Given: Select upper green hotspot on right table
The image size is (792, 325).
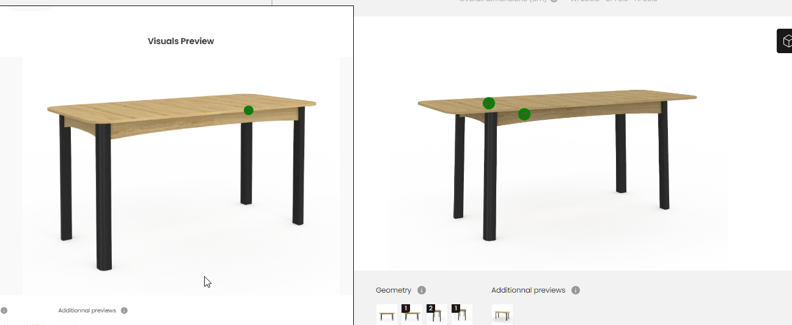Looking at the screenshot, I should (x=489, y=103).
